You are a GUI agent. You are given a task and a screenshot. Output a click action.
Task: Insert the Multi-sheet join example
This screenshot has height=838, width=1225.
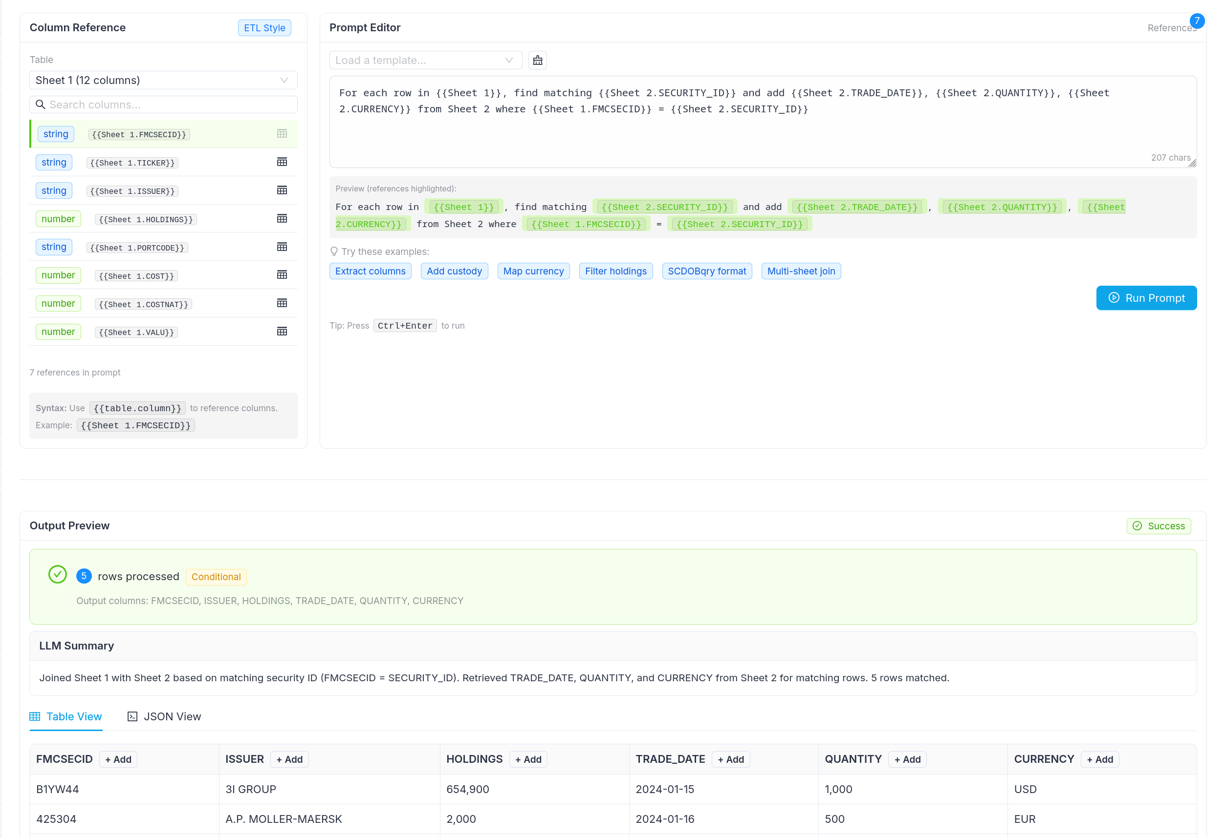tap(801, 271)
